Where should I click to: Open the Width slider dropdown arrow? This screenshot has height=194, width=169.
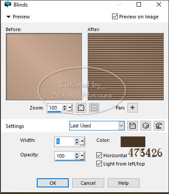click(82, 141)
